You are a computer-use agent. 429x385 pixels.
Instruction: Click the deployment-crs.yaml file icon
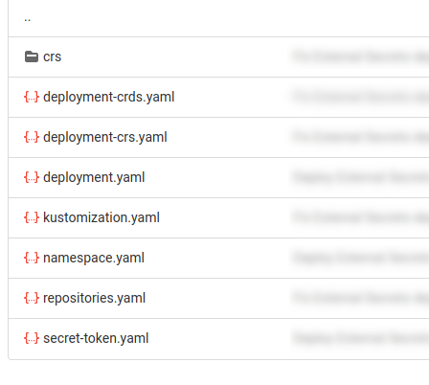coord(32,137)
